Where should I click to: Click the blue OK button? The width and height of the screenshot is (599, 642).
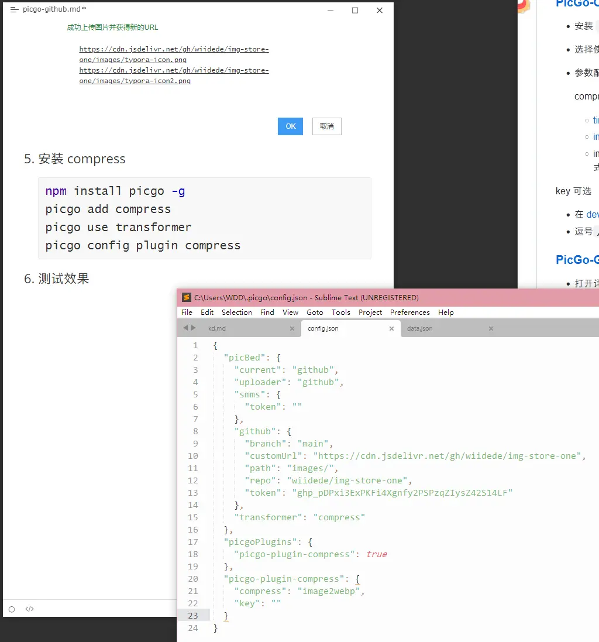coord(291,126)
